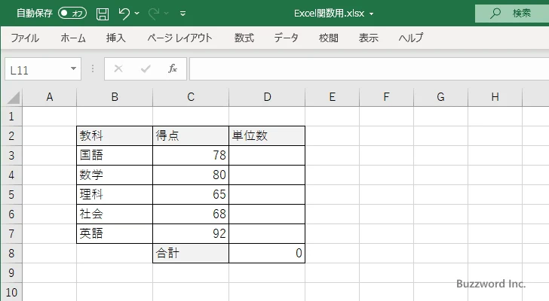Select the cell containing 英語
This screenshot has height=301, width=549.
click(115, 233)
